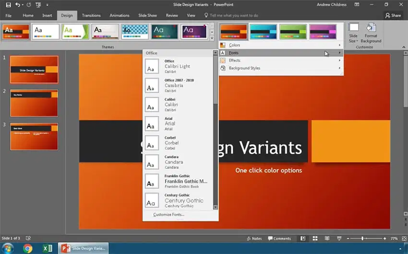Choose the Office Calibri Light font set
Image resolution: width=408 pixels, height=254 pixels.
(x=178, y=66)
